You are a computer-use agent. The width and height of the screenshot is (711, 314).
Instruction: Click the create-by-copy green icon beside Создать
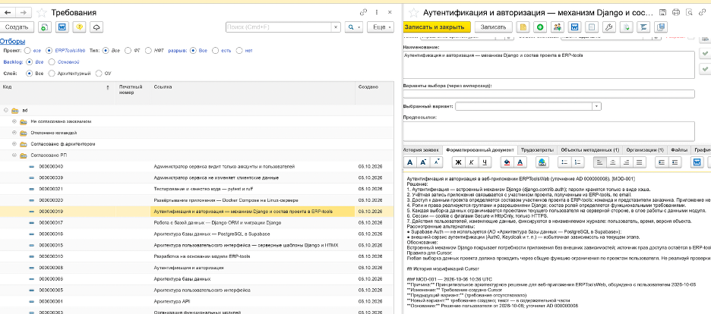tap(44, 27)
